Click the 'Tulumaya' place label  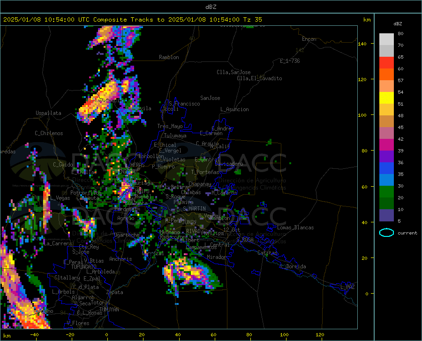[x=175, y=136]
